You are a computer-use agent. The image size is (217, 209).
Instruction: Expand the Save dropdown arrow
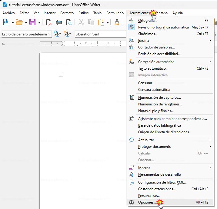point(39,22)
